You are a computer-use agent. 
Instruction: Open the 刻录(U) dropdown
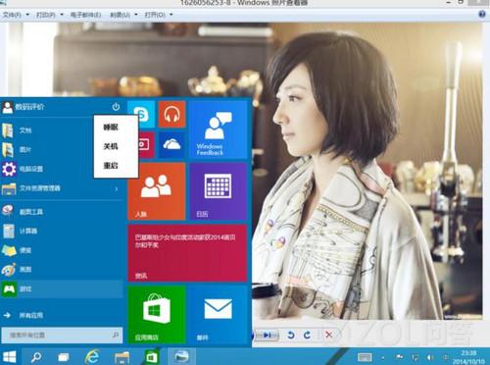123,15
